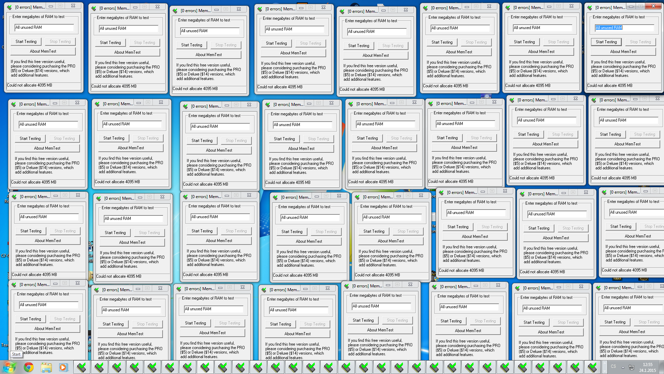Switch to the last MemTest icon before tray
Image resolution: width=664 pixels, height=374 pixels.
click(592, 367)
